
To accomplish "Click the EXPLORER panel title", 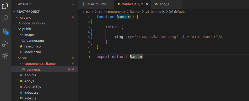I will pyautogui.click(x=24, y=4).
